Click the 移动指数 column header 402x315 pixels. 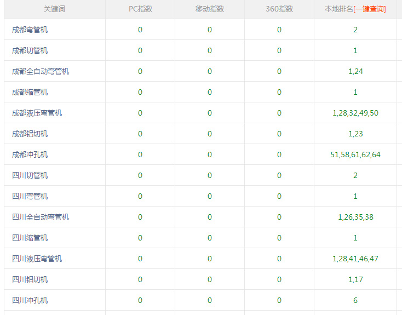point(209,9)
